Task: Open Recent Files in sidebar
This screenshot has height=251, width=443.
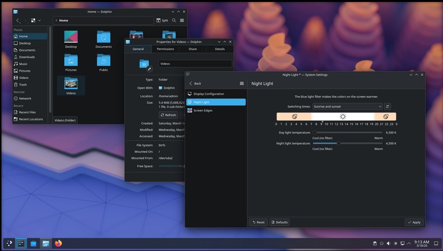Action: [x=30, y=112]
